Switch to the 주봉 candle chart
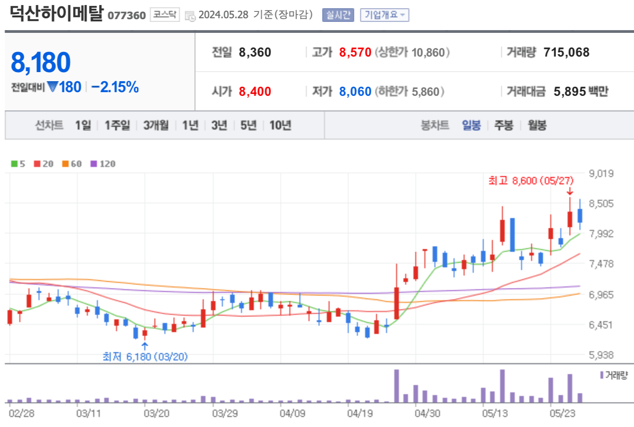The height and width of the screenshot is (427, 634). pos(504,125)
